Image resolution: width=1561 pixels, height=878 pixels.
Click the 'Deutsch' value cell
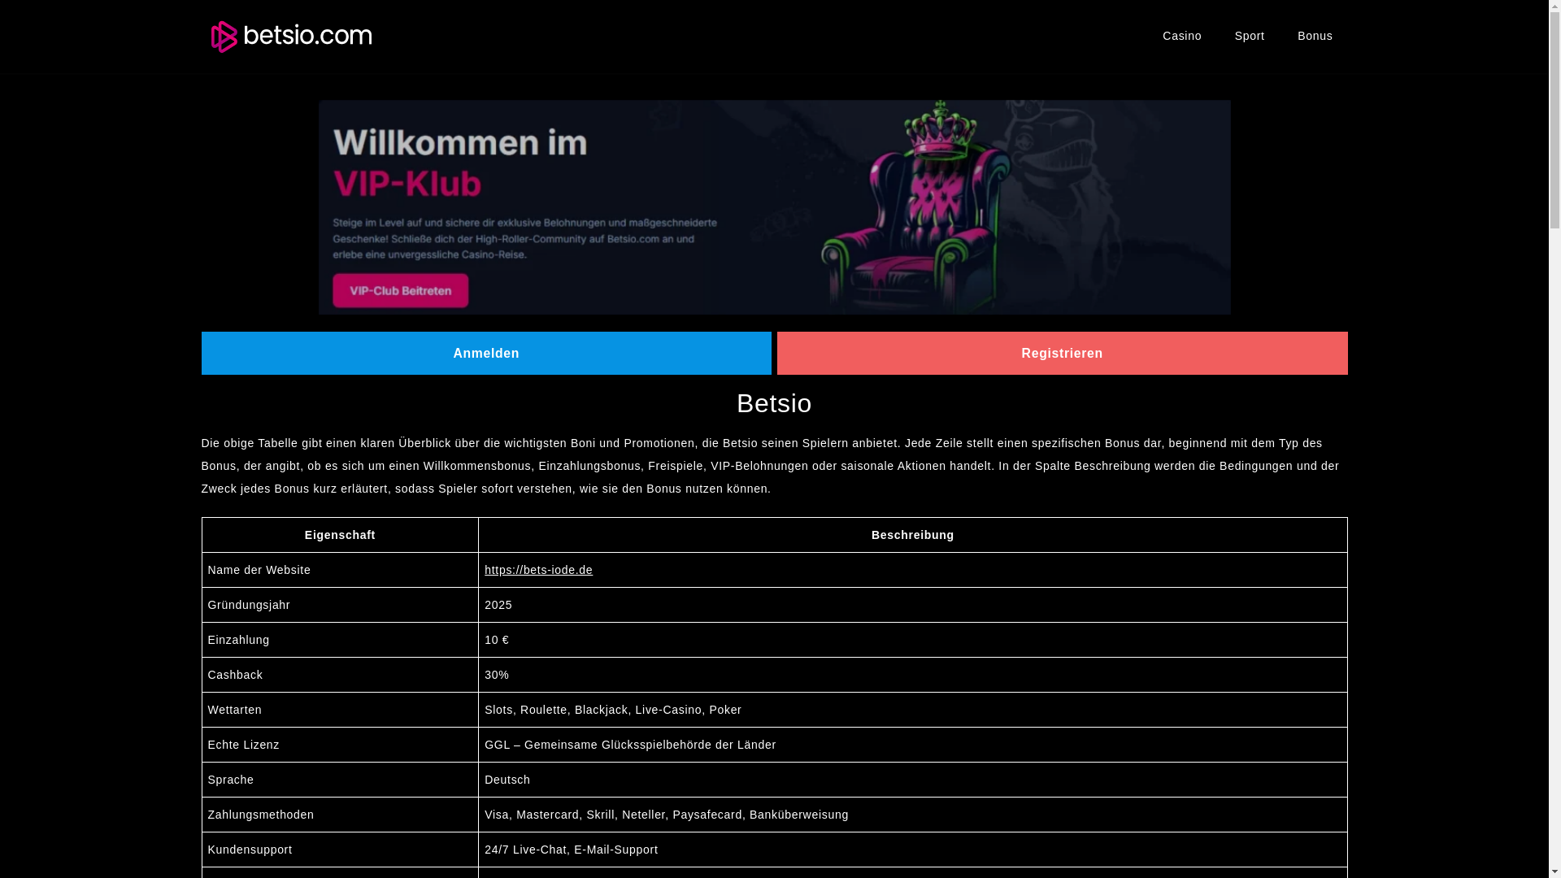912,780
